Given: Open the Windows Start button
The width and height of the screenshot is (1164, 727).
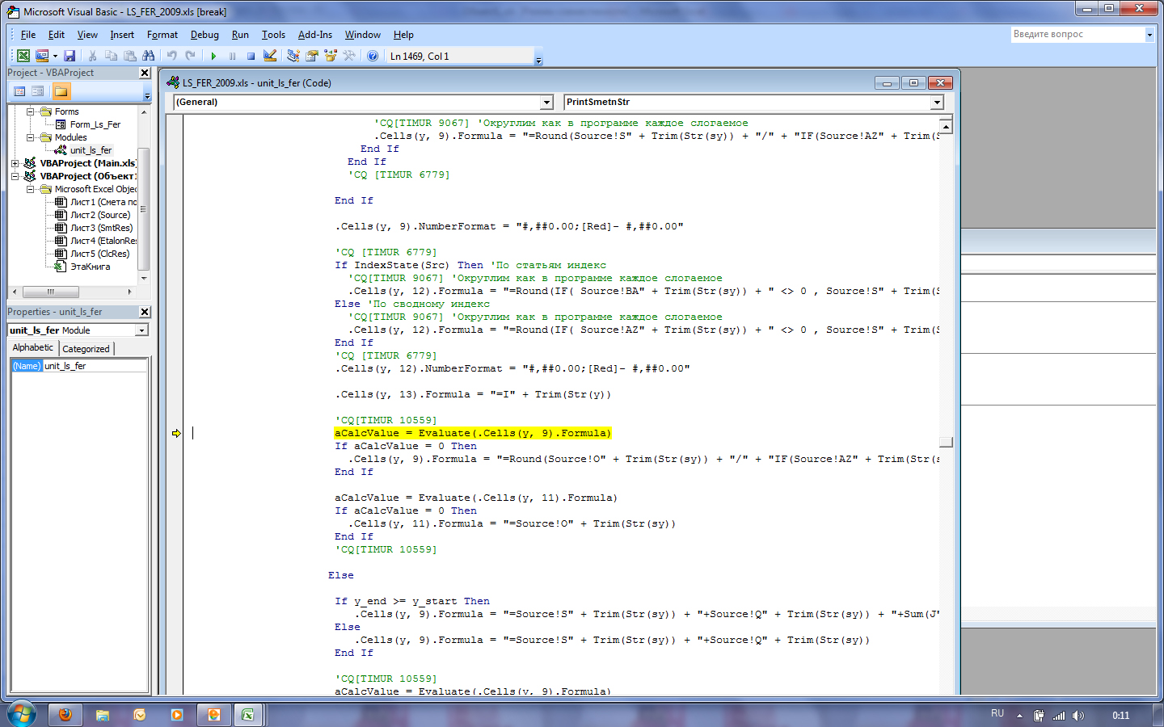Looking at the screenshot, I should point(21,714).
